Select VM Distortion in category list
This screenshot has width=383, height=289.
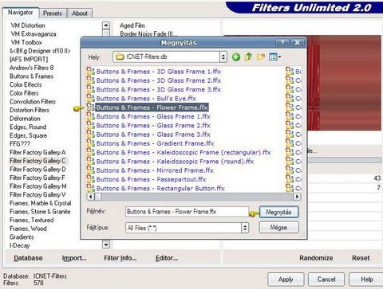(x=28, y=25)
